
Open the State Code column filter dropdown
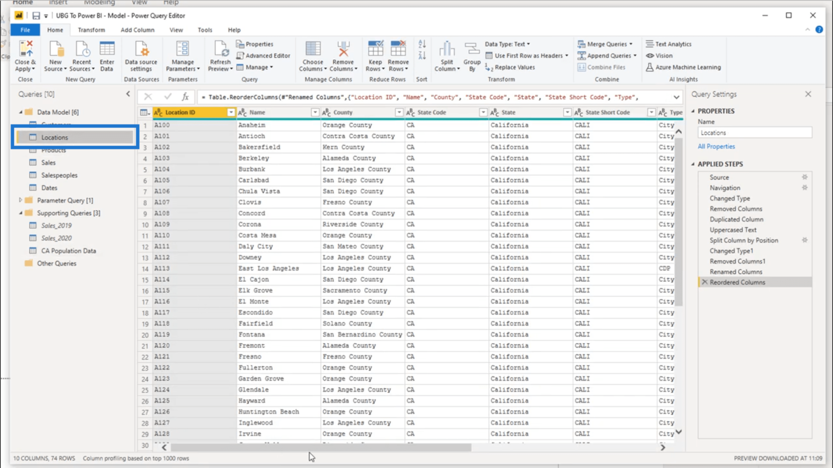tap(483, 112)
